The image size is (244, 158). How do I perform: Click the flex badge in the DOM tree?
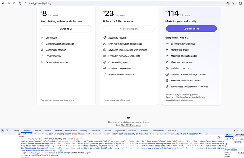click(60, 151)
